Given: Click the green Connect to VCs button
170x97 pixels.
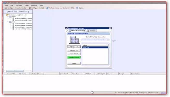Looking at the screenshot, I should [x=74, y=57].
